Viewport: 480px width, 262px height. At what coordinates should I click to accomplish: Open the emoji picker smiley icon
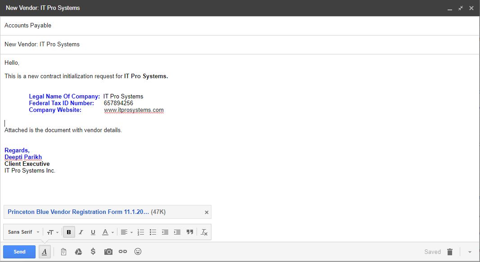click(138, 251)
